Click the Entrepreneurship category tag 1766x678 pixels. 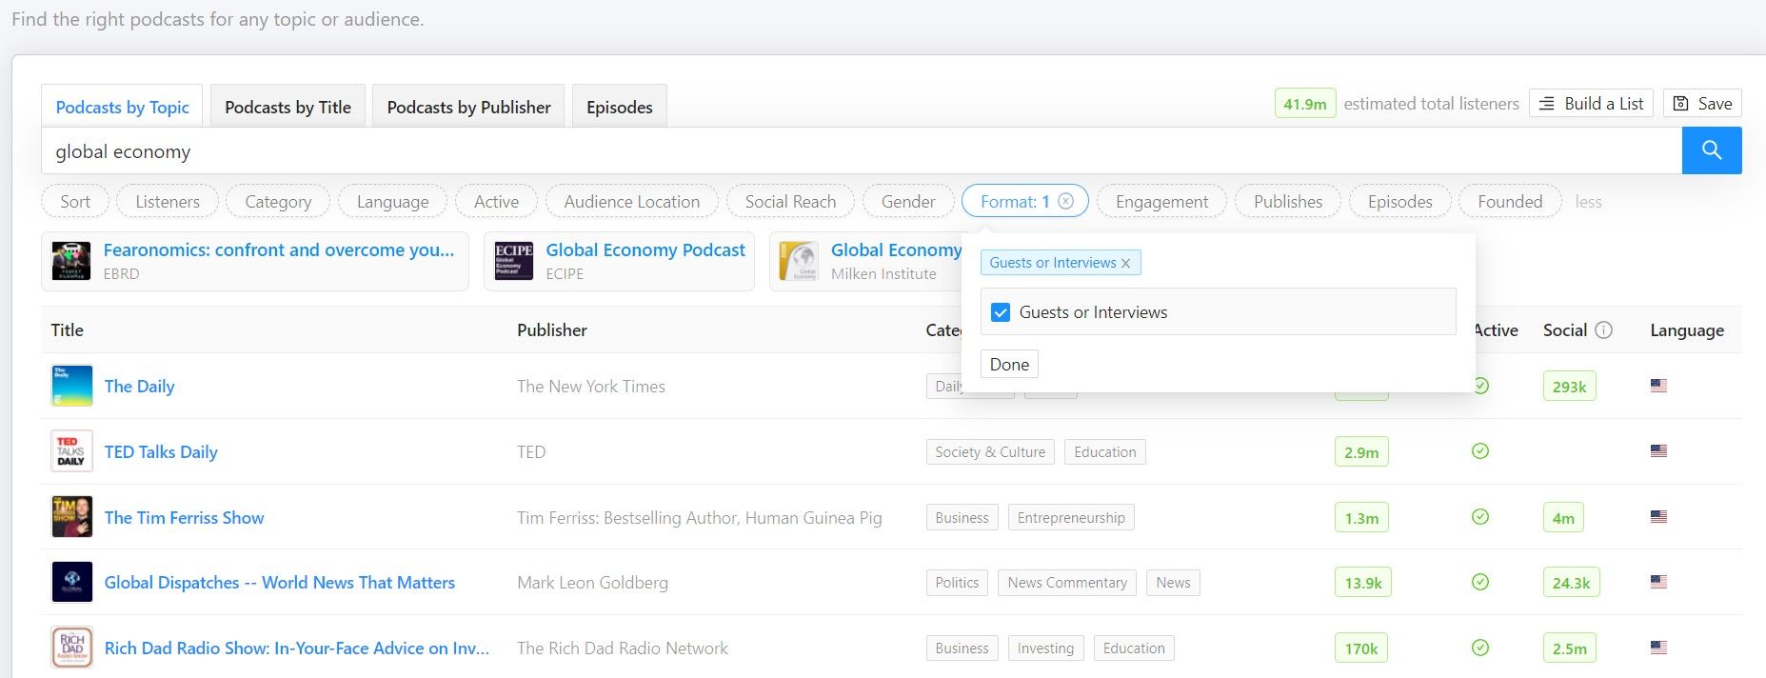tap(1071, 517)
